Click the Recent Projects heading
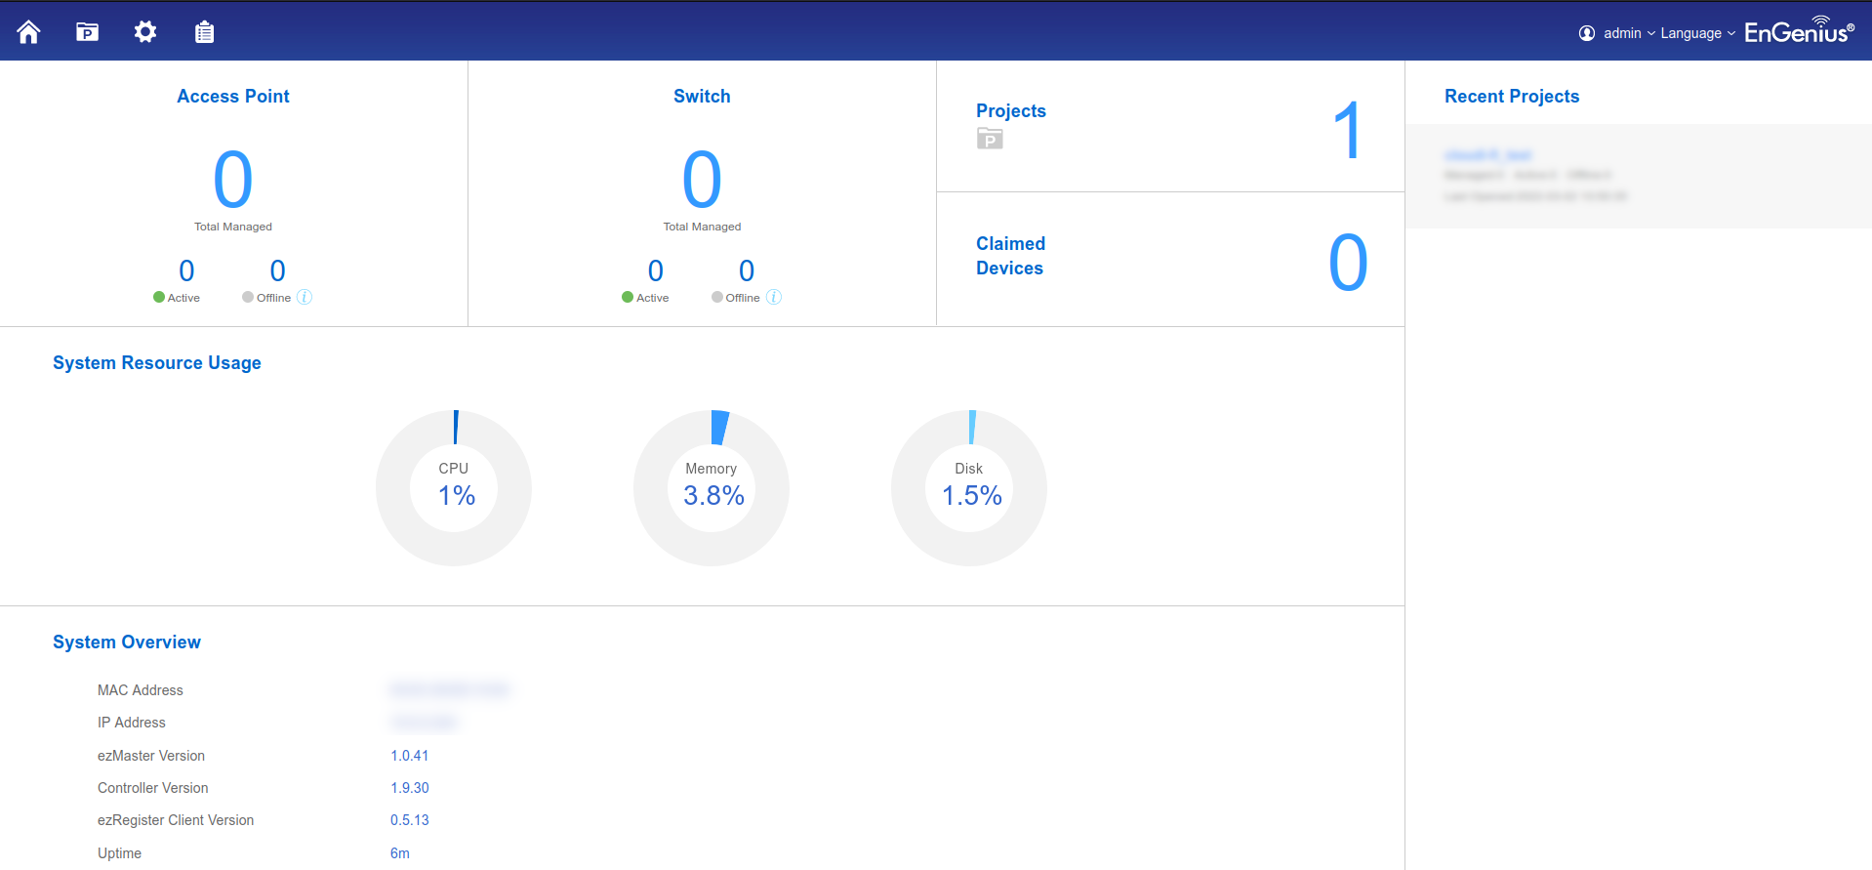This screenshot has height=870, width=1872. (x=1512, y=97)
